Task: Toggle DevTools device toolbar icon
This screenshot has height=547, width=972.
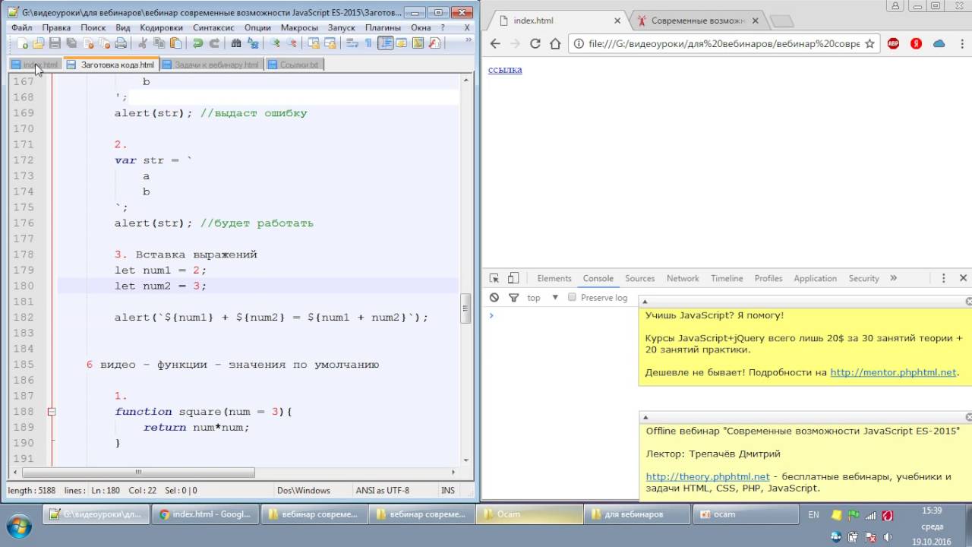Action: pos(513,278)
